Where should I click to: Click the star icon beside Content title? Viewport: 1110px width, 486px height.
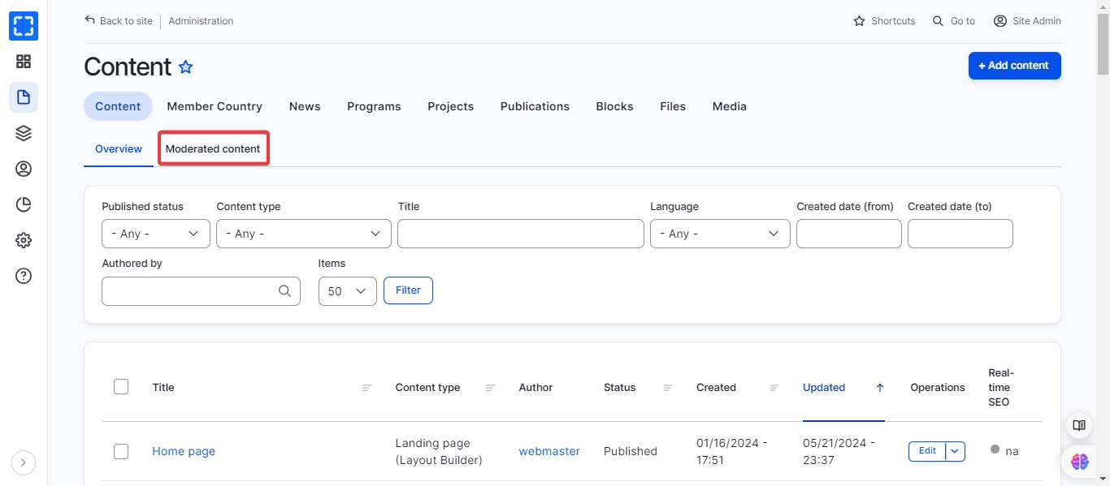[186, 67]
